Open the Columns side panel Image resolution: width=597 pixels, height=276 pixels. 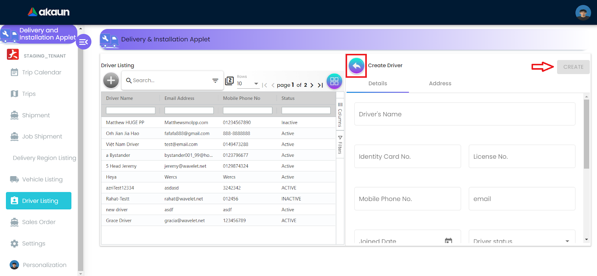tap(340, 115)
